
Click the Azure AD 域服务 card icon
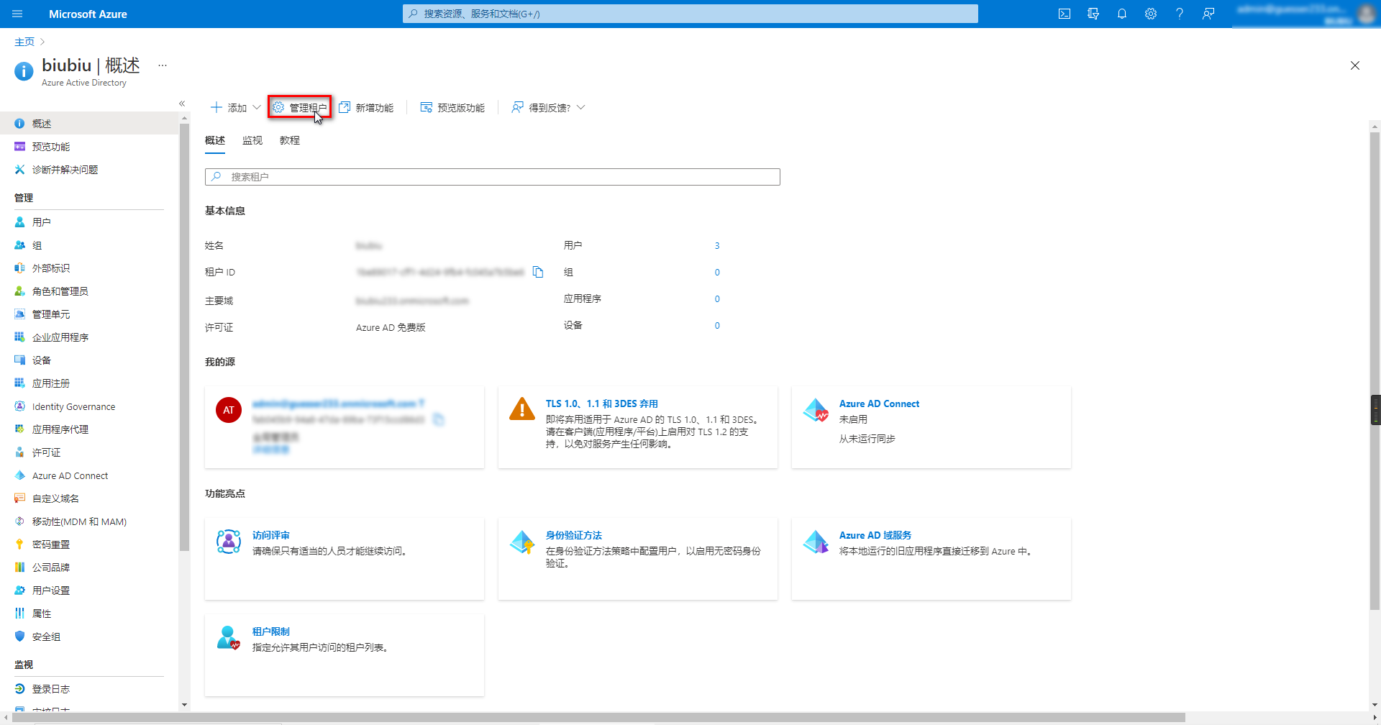tap(816, 542)
